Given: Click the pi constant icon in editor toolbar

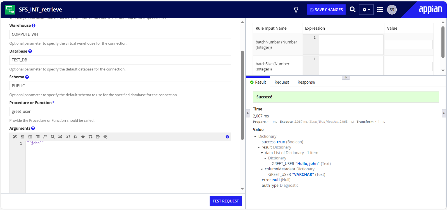Looking at the screenshot, I should tap(90, 137).
